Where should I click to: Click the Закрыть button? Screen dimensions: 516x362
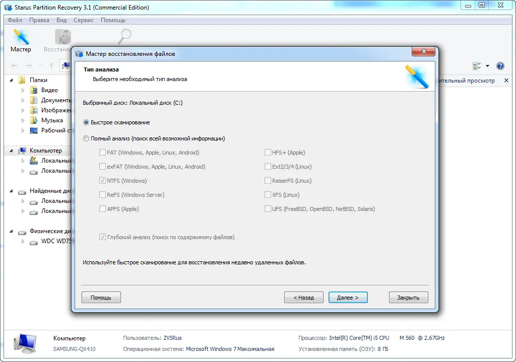pos(408,297)
